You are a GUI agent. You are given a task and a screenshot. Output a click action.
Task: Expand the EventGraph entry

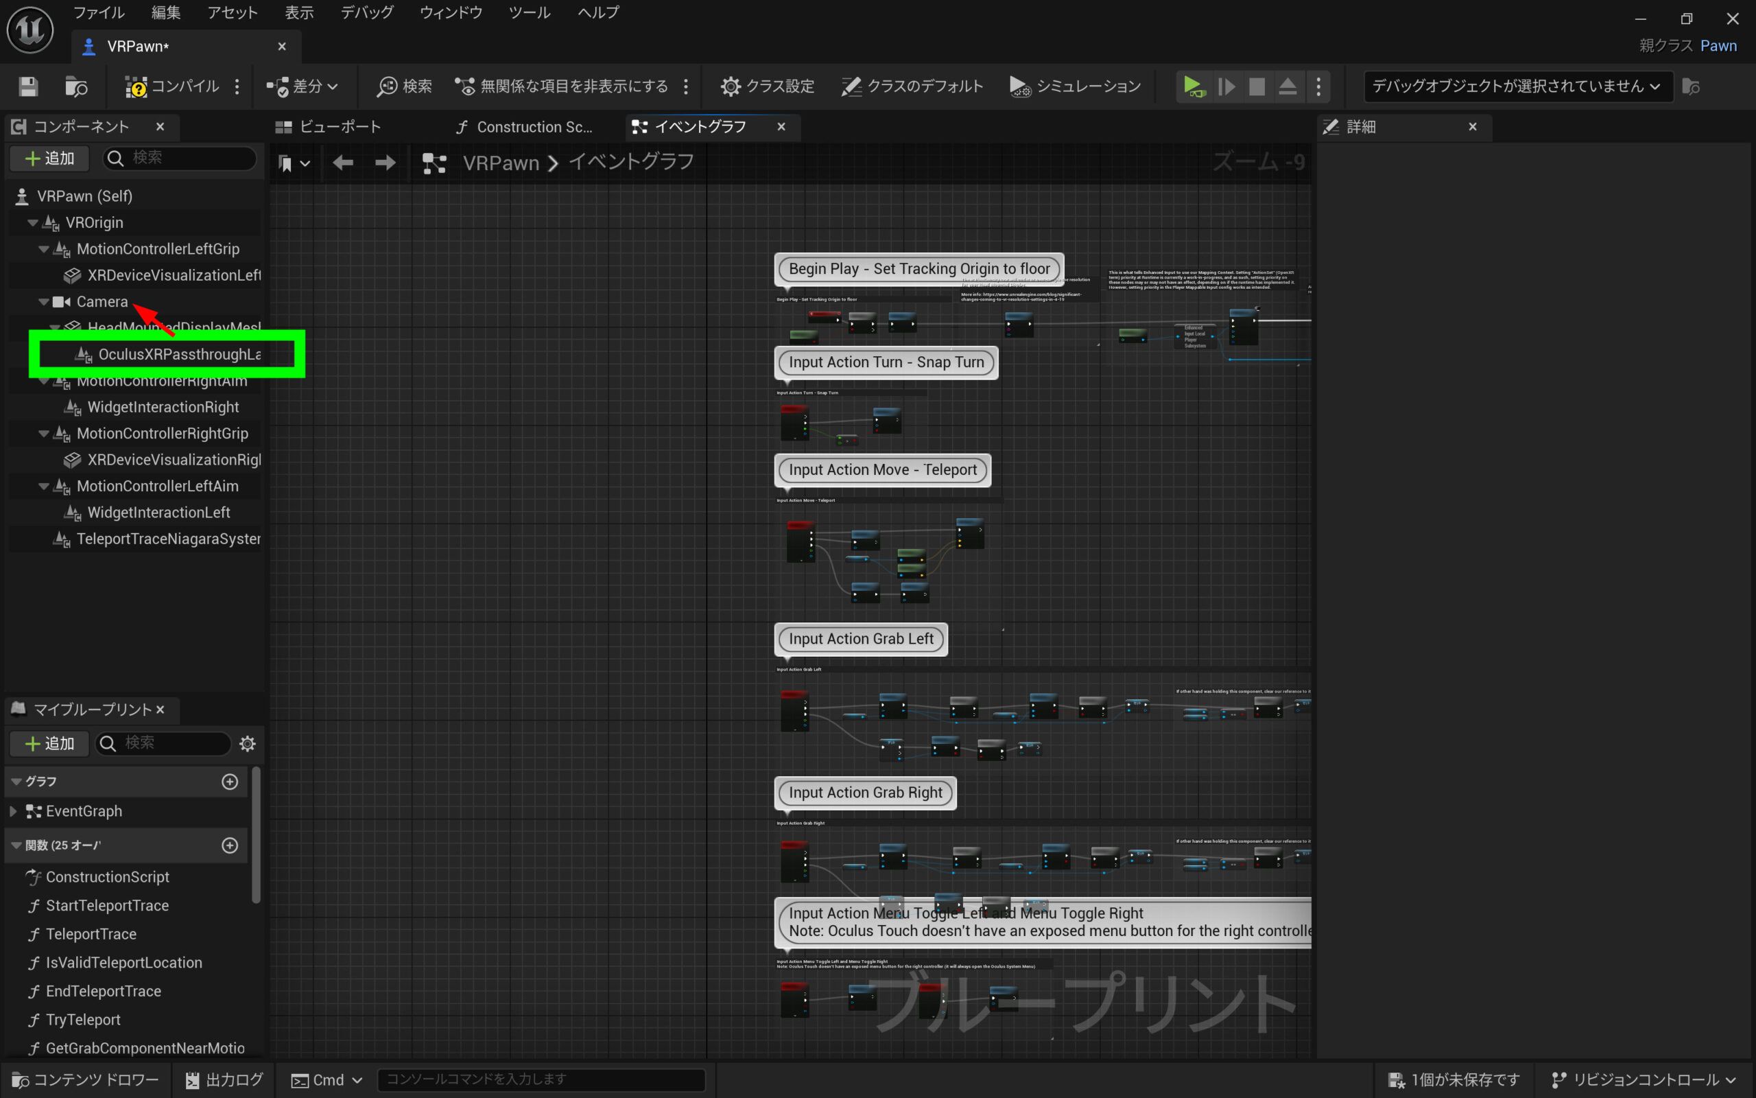pyautogui.click(x=13, y=811)
